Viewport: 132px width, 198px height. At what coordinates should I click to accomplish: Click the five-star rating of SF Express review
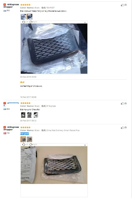[25, 103]
